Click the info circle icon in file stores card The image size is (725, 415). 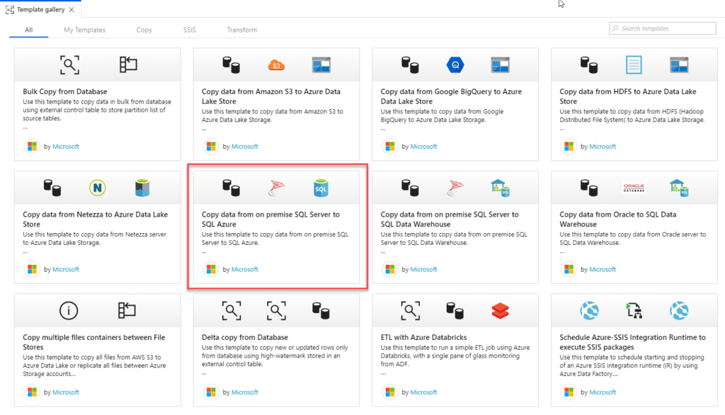(x=69, y=310)
